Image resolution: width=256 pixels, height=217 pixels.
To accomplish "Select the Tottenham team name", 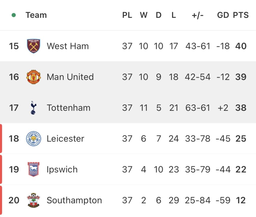I will tap(68, 108).
